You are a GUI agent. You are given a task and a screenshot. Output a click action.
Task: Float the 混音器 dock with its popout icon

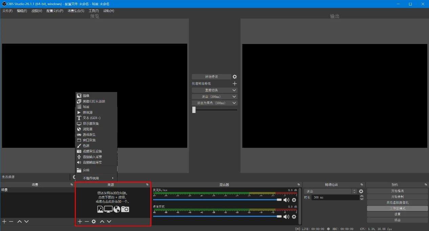click(299, 185)
